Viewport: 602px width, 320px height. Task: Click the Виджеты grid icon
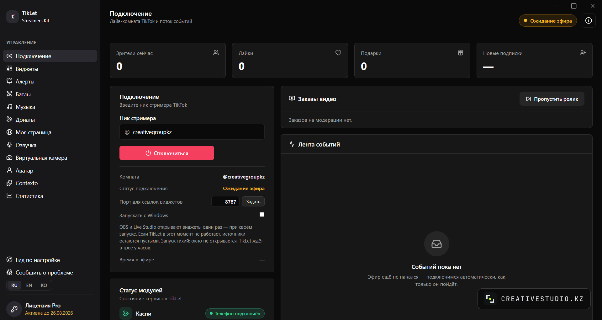click(x=9, y=69)
